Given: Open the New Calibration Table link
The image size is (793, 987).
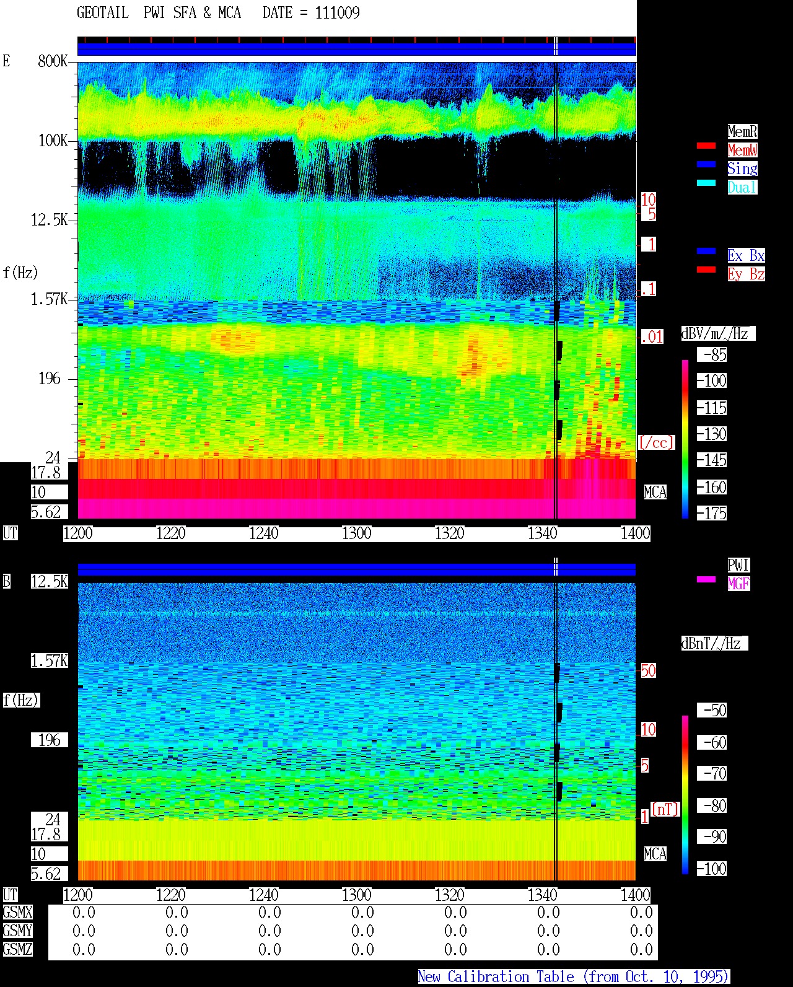Looking at the screenshot, I should pos(573,977).
